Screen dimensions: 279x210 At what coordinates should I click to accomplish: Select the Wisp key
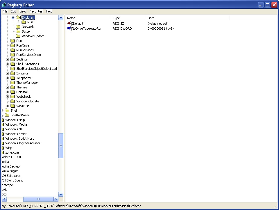point(9,148)
